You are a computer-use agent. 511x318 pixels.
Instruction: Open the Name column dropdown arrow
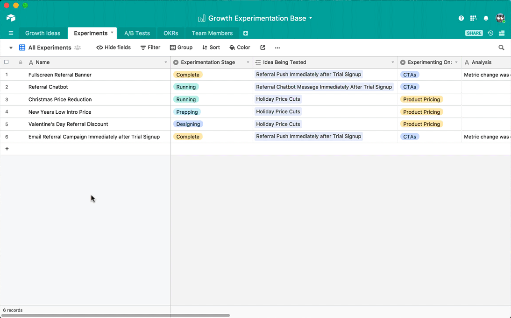(166, 62)
